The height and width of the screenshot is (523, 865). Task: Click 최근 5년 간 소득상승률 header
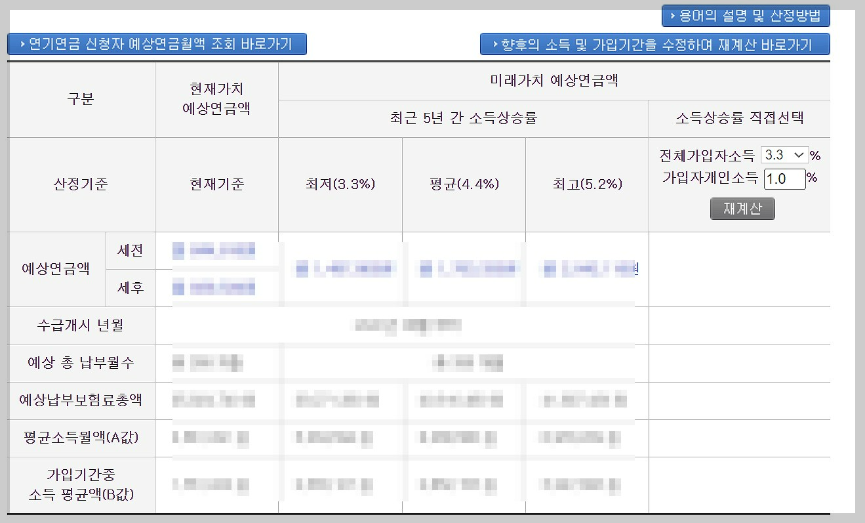pyautogui.click(x=464, y=119)
